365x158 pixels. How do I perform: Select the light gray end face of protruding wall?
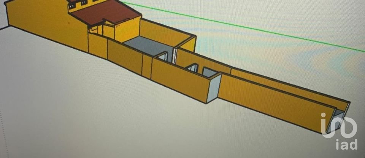[214, 88]
